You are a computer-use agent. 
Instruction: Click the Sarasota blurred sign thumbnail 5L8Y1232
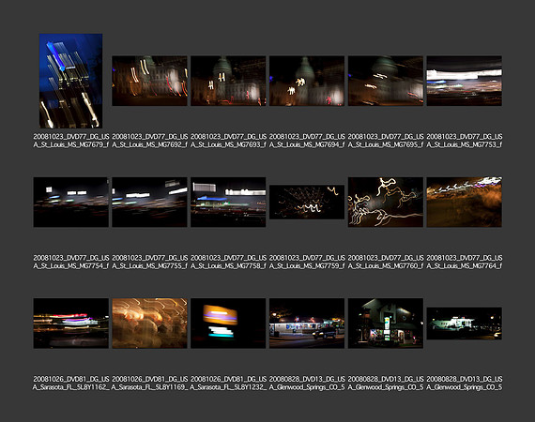click(x=228, y=324)
